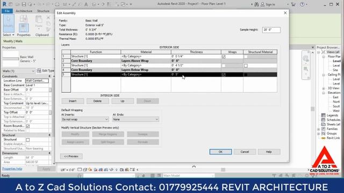Click the << Preview button
Viewport: 344px width, 193px height.
click(x=71, y=157)
